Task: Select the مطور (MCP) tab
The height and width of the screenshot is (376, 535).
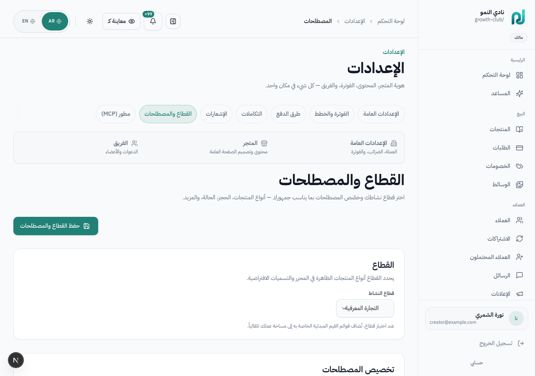Action: tap(116, 114)
